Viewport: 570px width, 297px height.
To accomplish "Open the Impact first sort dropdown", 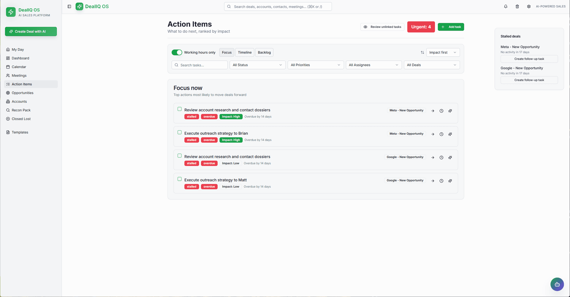I will [443, 53].
